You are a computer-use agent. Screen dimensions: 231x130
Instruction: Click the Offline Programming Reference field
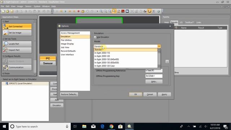coord(154,71)
